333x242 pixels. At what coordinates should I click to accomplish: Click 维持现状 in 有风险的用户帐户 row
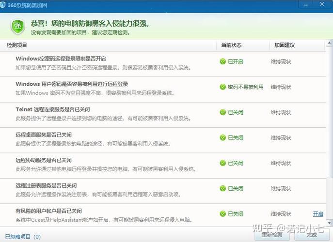(281, 214)
